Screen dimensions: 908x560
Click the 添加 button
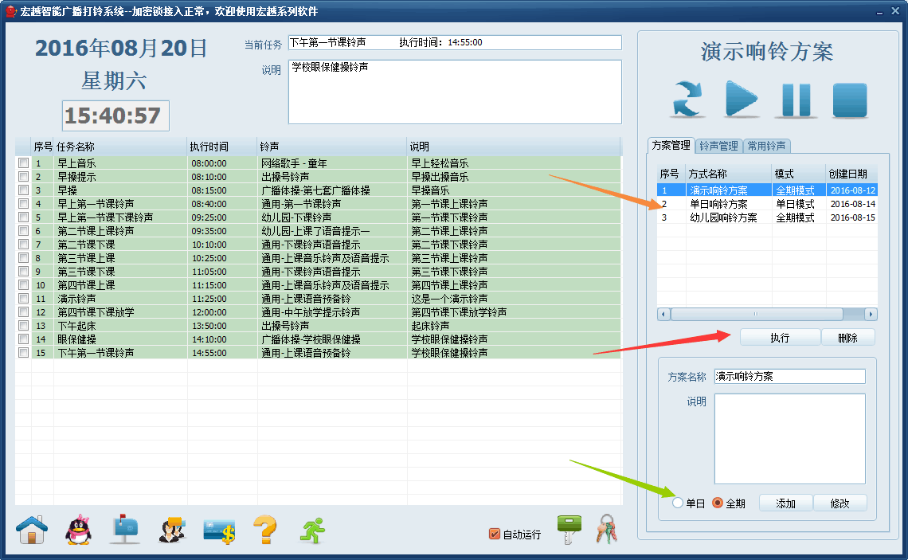click(785, 503)
